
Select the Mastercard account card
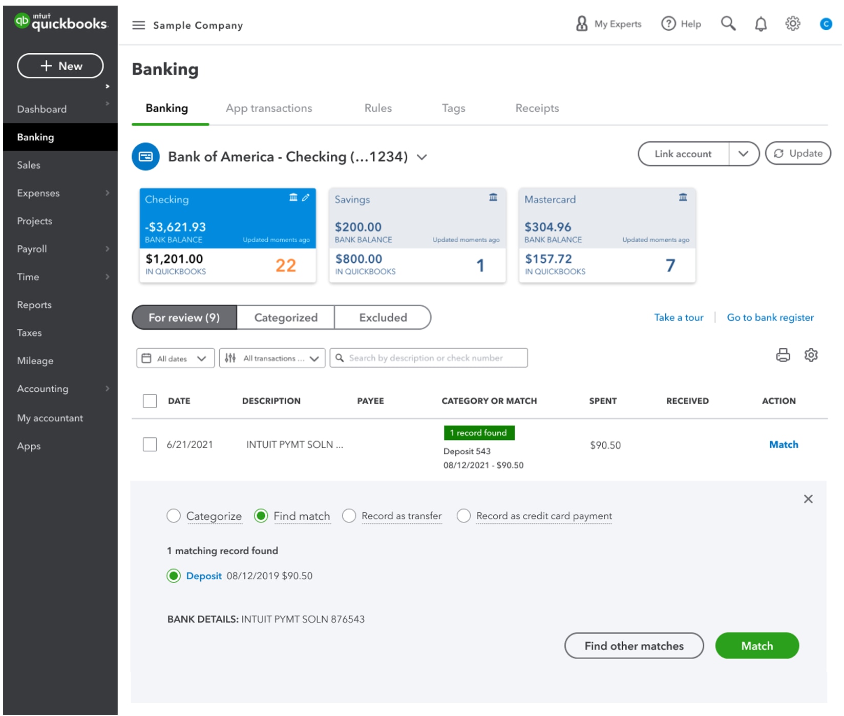click(607, 235)
